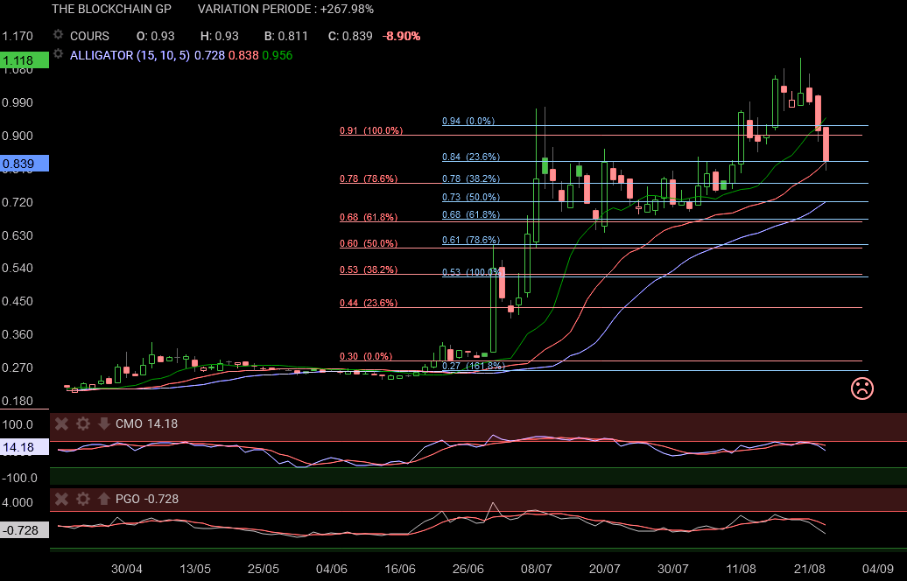Select the red 0.78 (78.6%) Fibonacci label

tap(369, 178)
